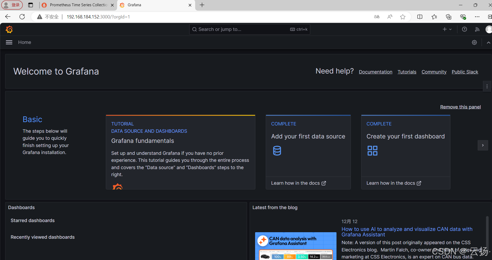This screenshot has height=260, width=492.
Task: Click the browser address bar URL
Action: pyautogui.click(x=98, y=17)
